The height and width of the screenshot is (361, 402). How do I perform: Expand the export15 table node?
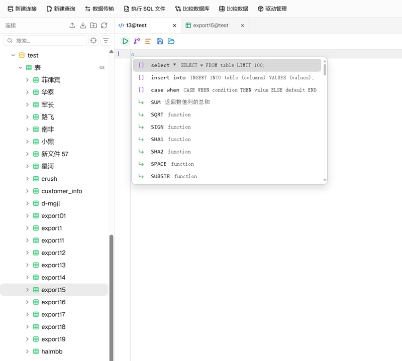(x=27, y=290)
